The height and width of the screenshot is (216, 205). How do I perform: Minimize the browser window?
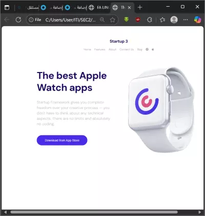pos(168,7)
